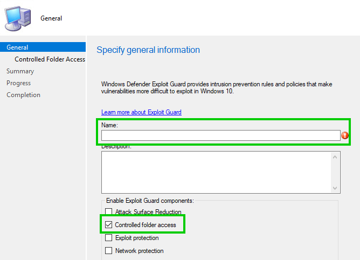Jump to the Completion step
This screenshot has height=260, width=360.
(x=23, y=95)
